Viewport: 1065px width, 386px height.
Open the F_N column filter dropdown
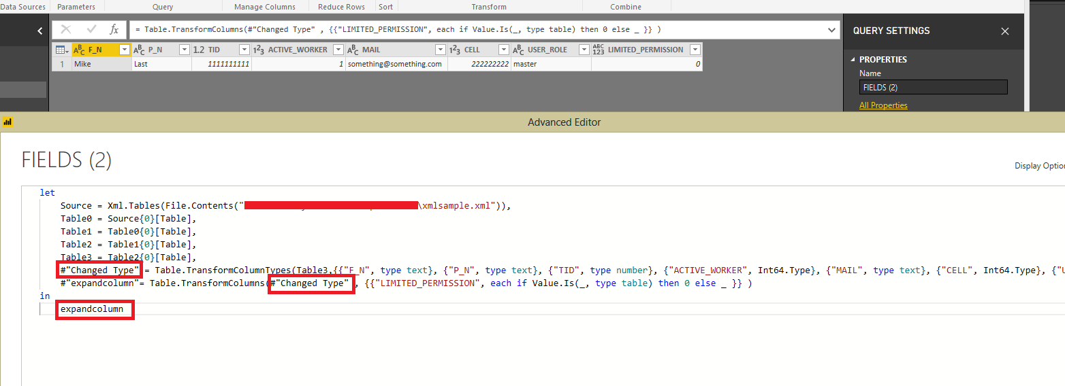click(125, 50)
